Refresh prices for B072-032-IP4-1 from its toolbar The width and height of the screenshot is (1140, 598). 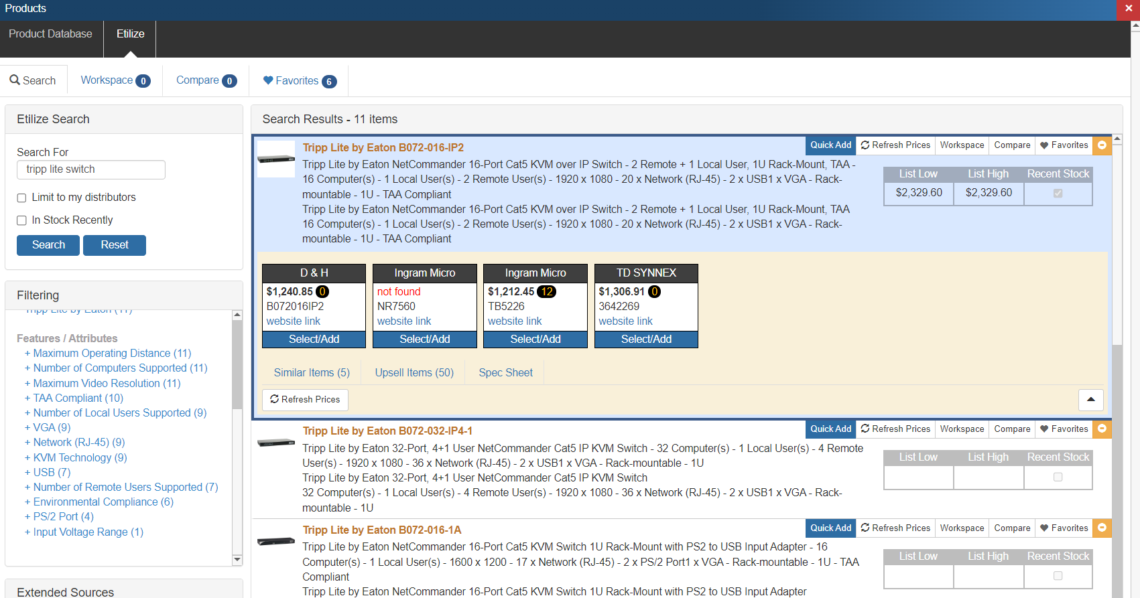click(x=895, y=429)
